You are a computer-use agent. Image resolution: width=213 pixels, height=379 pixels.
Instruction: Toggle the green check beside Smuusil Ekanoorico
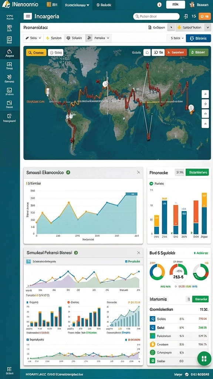[x=68, y=172]
